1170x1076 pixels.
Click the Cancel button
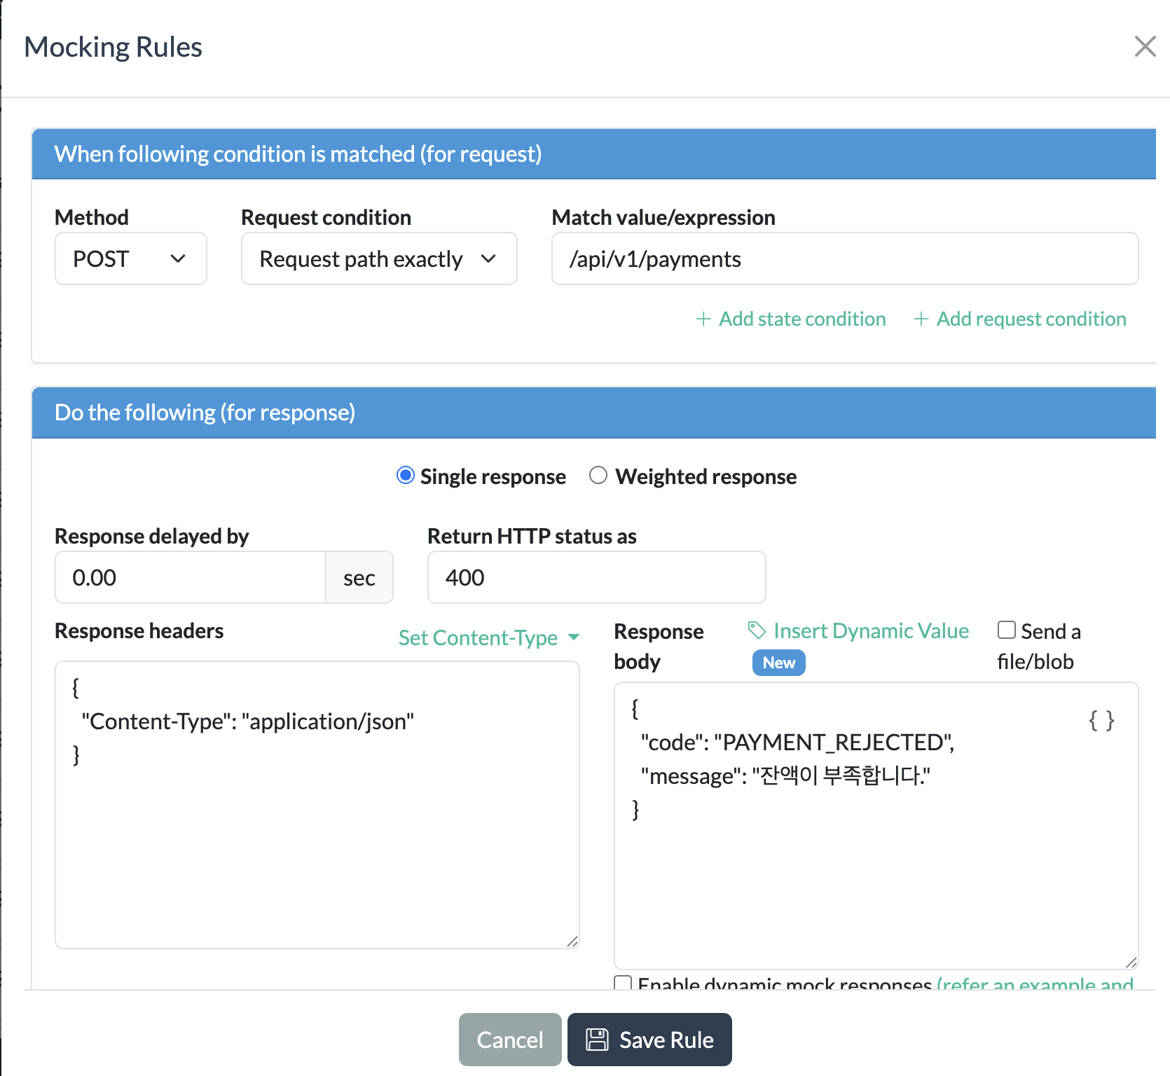509,1040
